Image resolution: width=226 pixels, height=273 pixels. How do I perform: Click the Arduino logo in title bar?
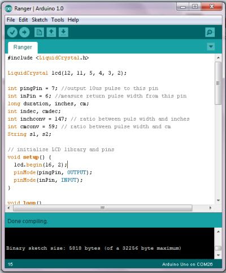tap(8, 8)
